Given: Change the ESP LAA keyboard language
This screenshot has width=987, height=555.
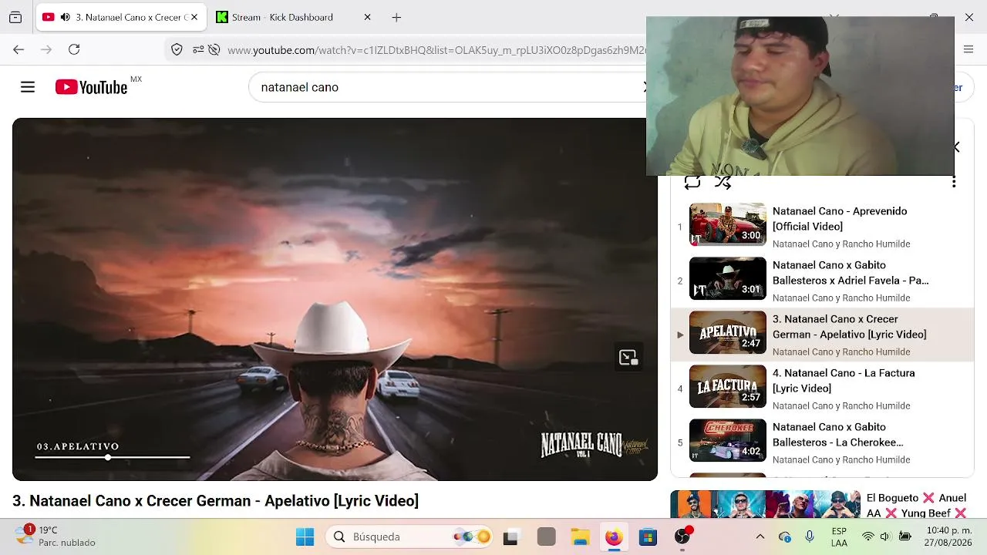Looking at the screenshot, I should [x=839, y=536].
